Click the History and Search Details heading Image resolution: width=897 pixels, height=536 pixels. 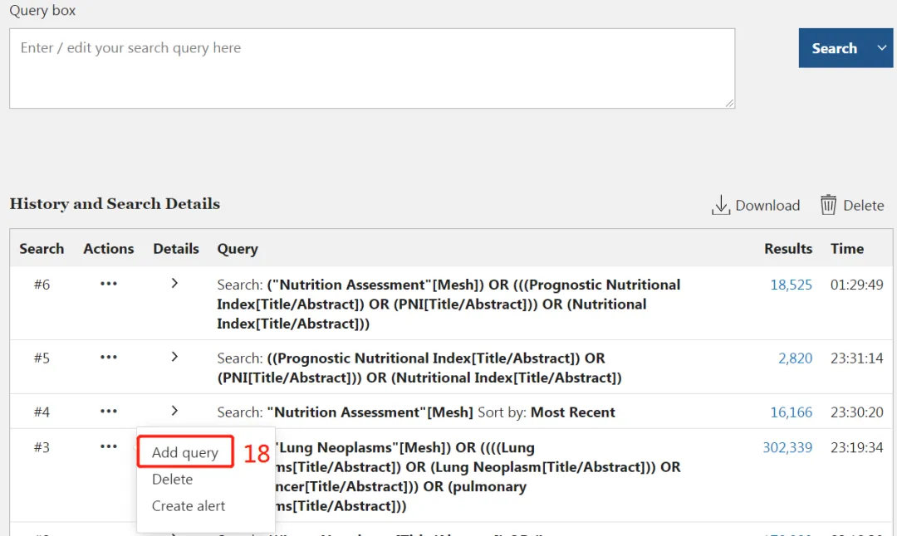tap(115, 204)
